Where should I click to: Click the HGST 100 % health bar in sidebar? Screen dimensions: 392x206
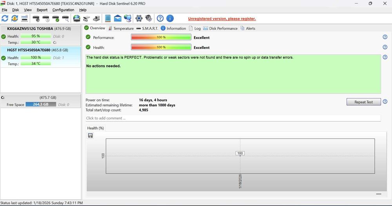(x=36, y=57)
